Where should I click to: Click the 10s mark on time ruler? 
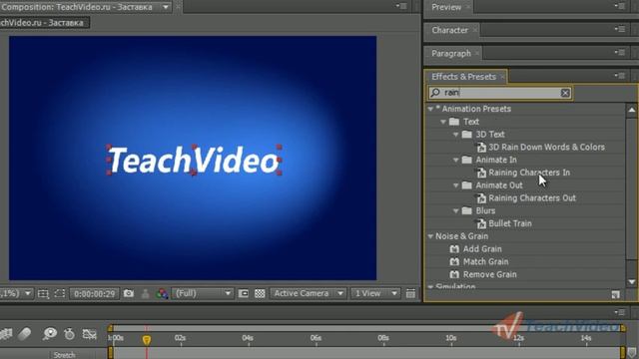point(450,338)
